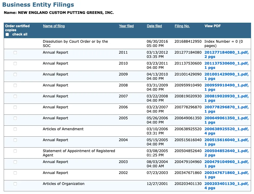Image resolution: width=254 pixels, height=194 pixels.
Task: Open the 200819020930_1.pdf link
Action: click(226, 96)
